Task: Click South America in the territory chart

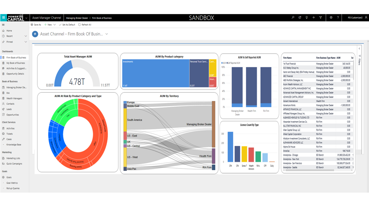Action: tap(134, 120)
